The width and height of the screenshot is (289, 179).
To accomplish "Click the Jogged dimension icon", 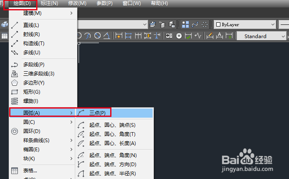I will point(88,36).
